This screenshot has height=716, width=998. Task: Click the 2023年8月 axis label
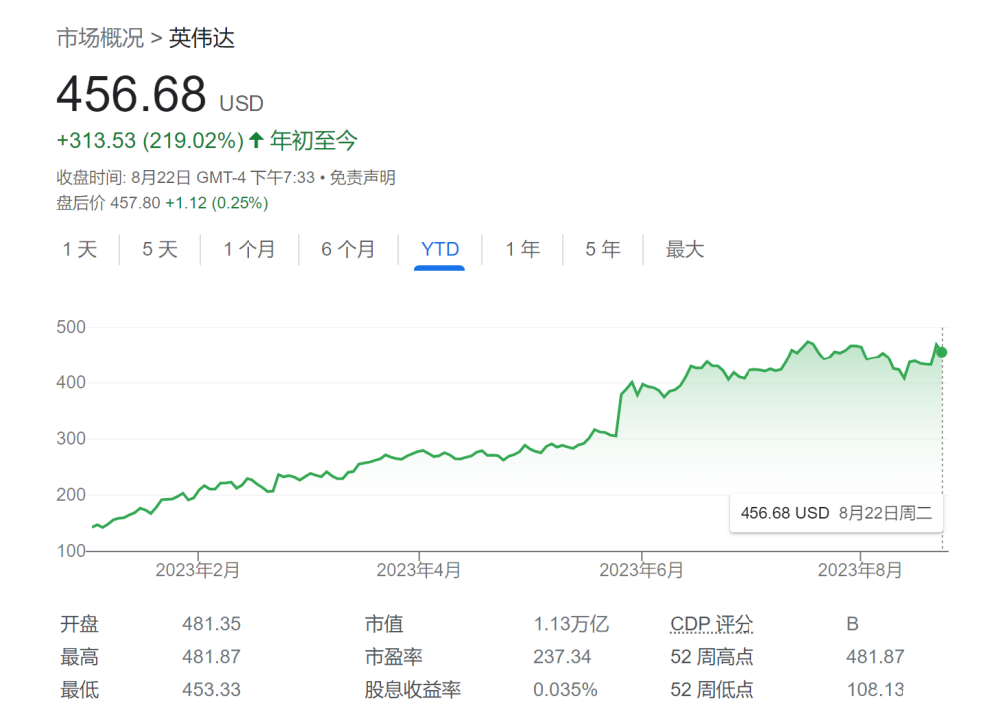click(x=860, y=570)
